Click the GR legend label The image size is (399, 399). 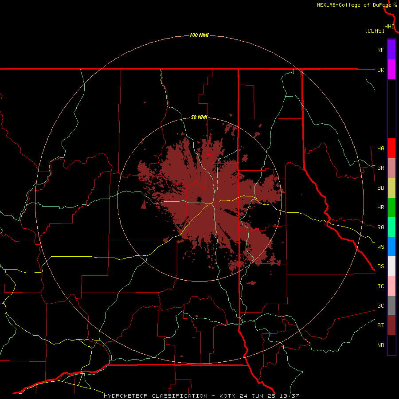(x=380, y=168)
